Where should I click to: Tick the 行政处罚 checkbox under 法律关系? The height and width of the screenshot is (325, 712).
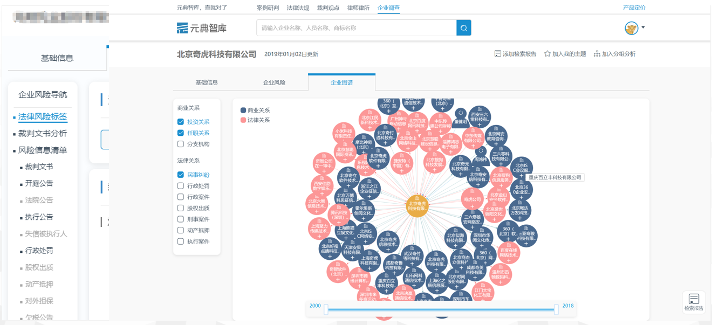pyautogui.click(x=181, y=186)
